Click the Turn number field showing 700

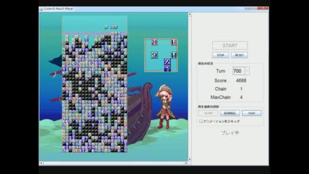click(x=239, y=71)
